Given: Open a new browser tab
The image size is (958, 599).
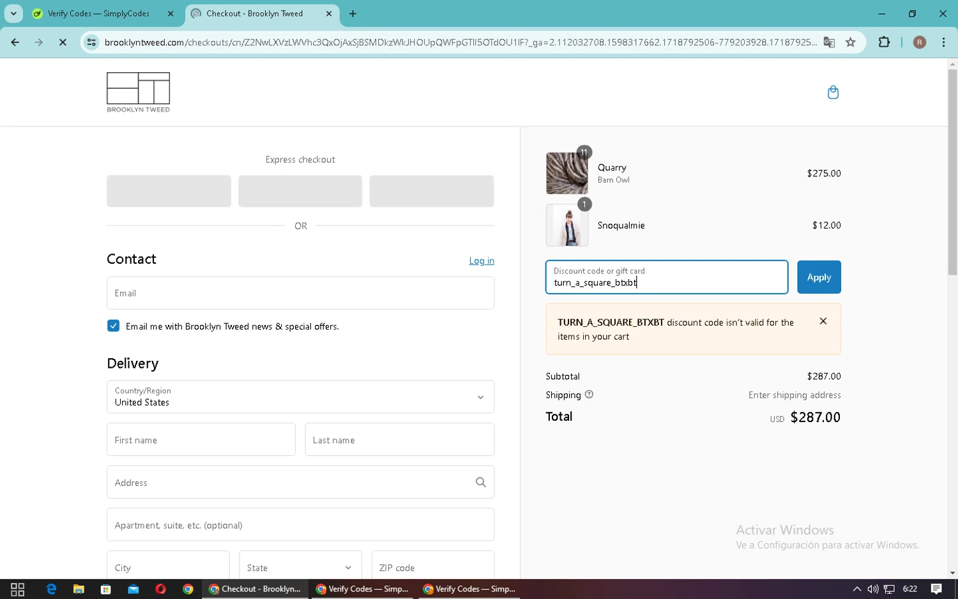Looking at the screenshot, I should pos(353,13).
